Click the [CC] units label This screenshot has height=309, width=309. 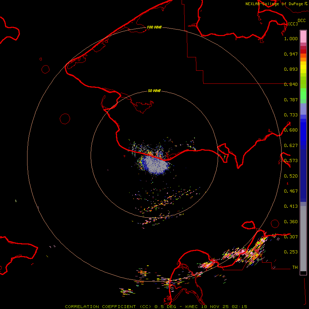point(293,24)
